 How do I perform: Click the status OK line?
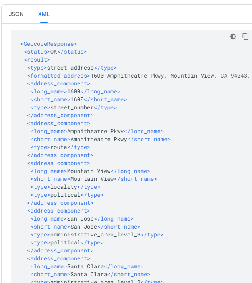point(55,52)
